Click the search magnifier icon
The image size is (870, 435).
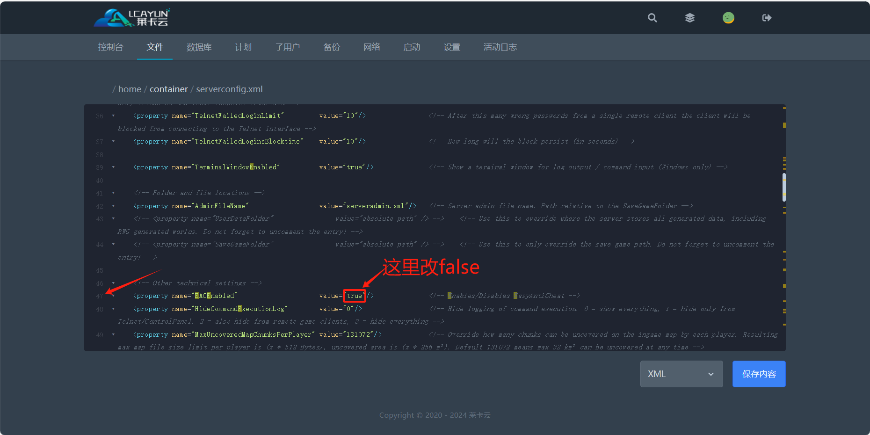click(x=652, y=18)
